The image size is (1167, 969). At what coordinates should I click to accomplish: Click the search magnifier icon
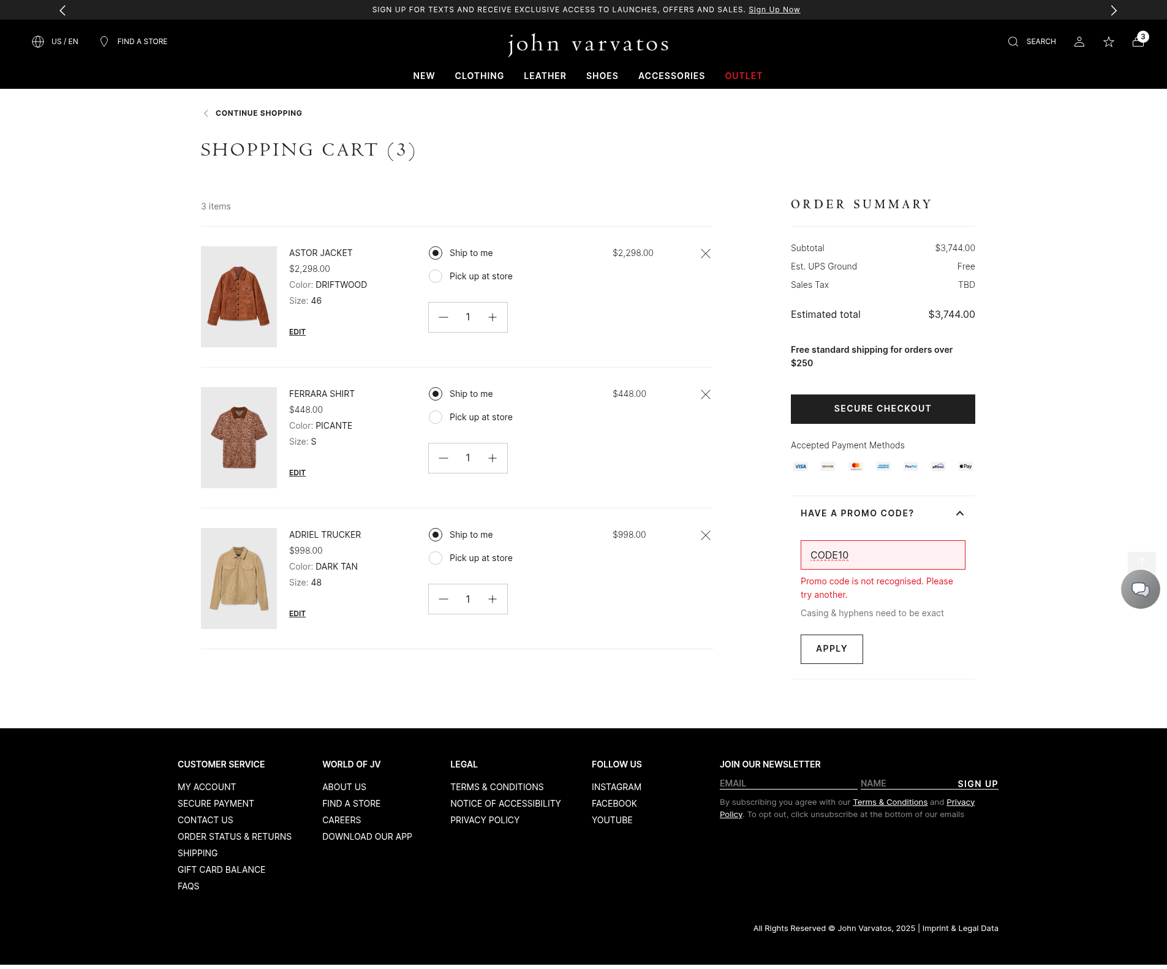click(1013, 42)
